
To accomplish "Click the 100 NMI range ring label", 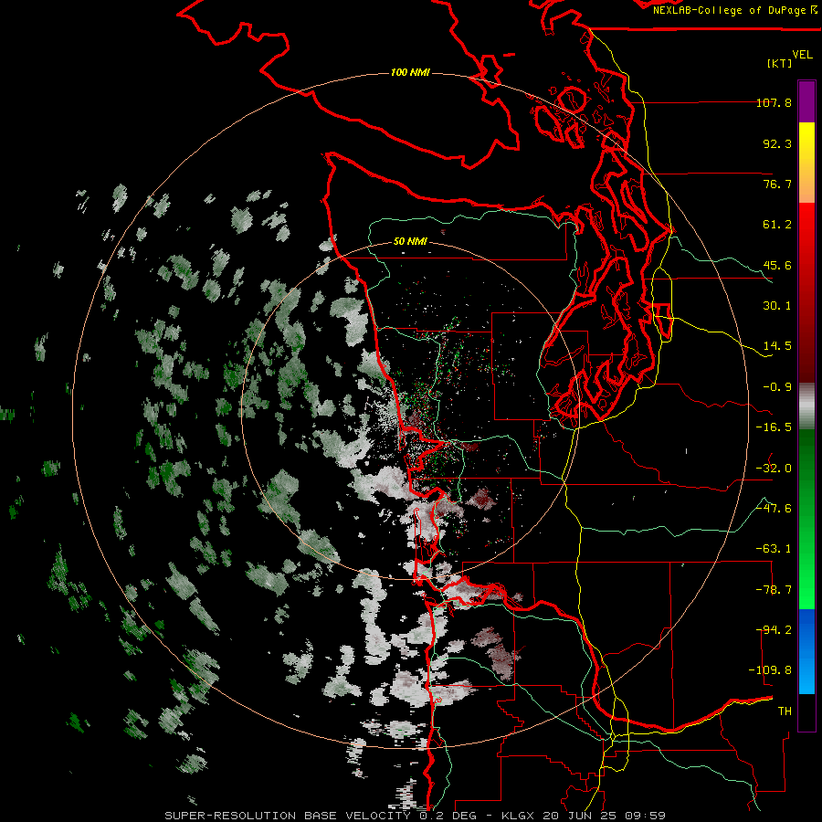I will [x=410, y=72].
